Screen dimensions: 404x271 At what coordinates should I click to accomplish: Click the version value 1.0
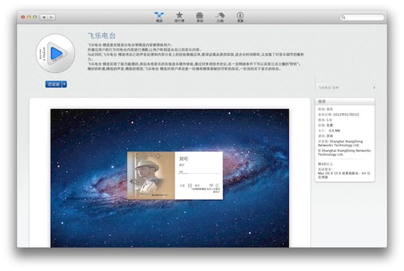pos(329,120)
